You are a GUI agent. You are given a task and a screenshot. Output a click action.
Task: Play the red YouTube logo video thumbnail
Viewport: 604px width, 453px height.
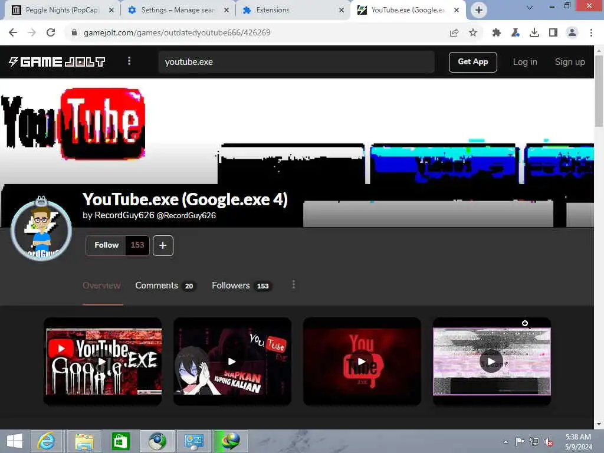click(x=362, y=362)
